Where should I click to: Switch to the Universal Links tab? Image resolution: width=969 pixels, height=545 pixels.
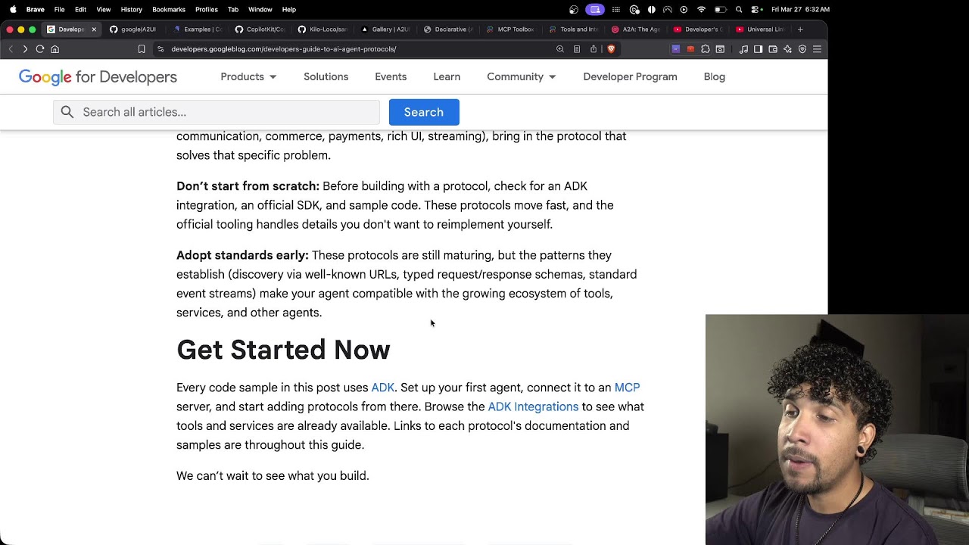(x=761, y=30)
